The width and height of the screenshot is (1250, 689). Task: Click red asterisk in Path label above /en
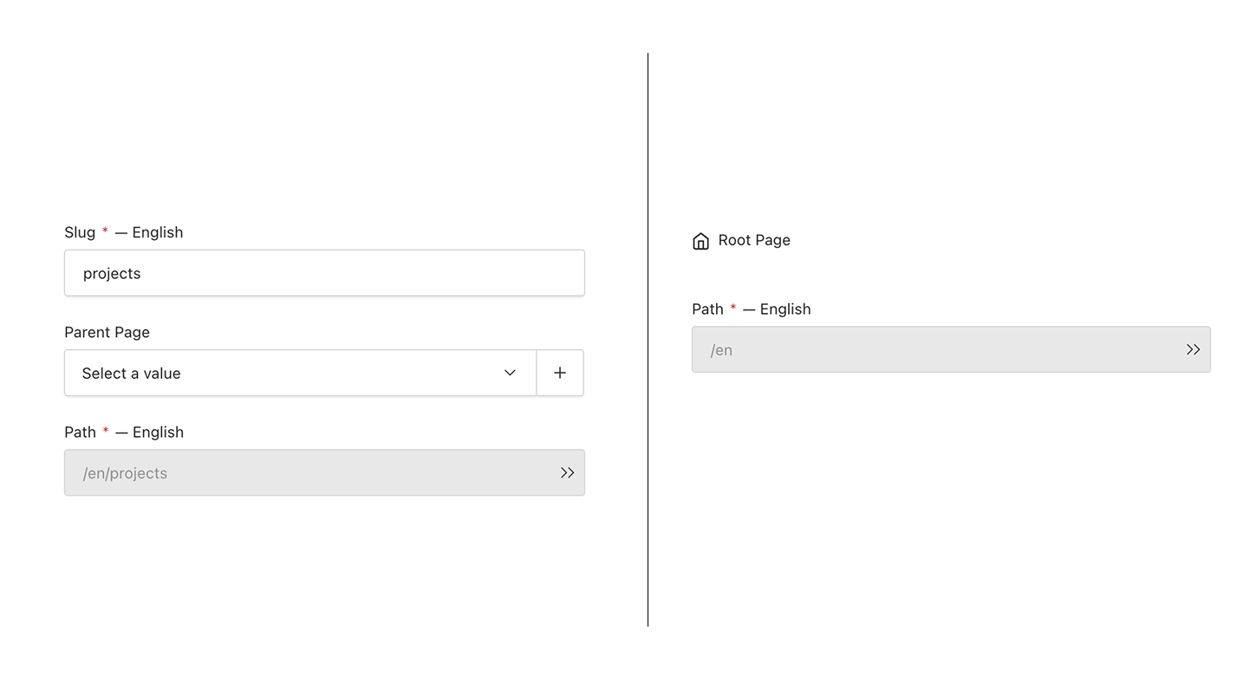tap(732, 309)
